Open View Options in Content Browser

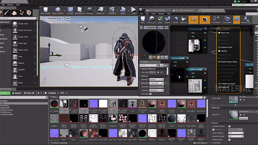(201, 143)
